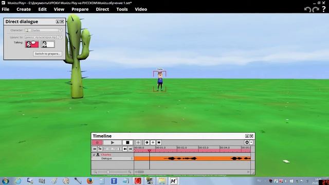This screenshot has width=329, height=185.
Task: Click the filled rectangle icon in Timeline toolbar
Action: click(159, 143)
